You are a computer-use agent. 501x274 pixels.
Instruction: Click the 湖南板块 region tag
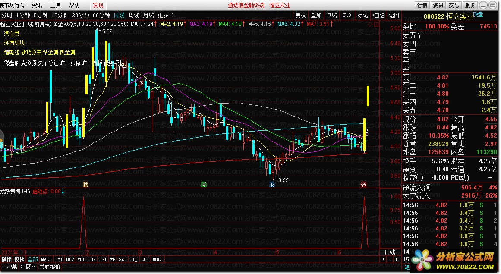point(14,43)
